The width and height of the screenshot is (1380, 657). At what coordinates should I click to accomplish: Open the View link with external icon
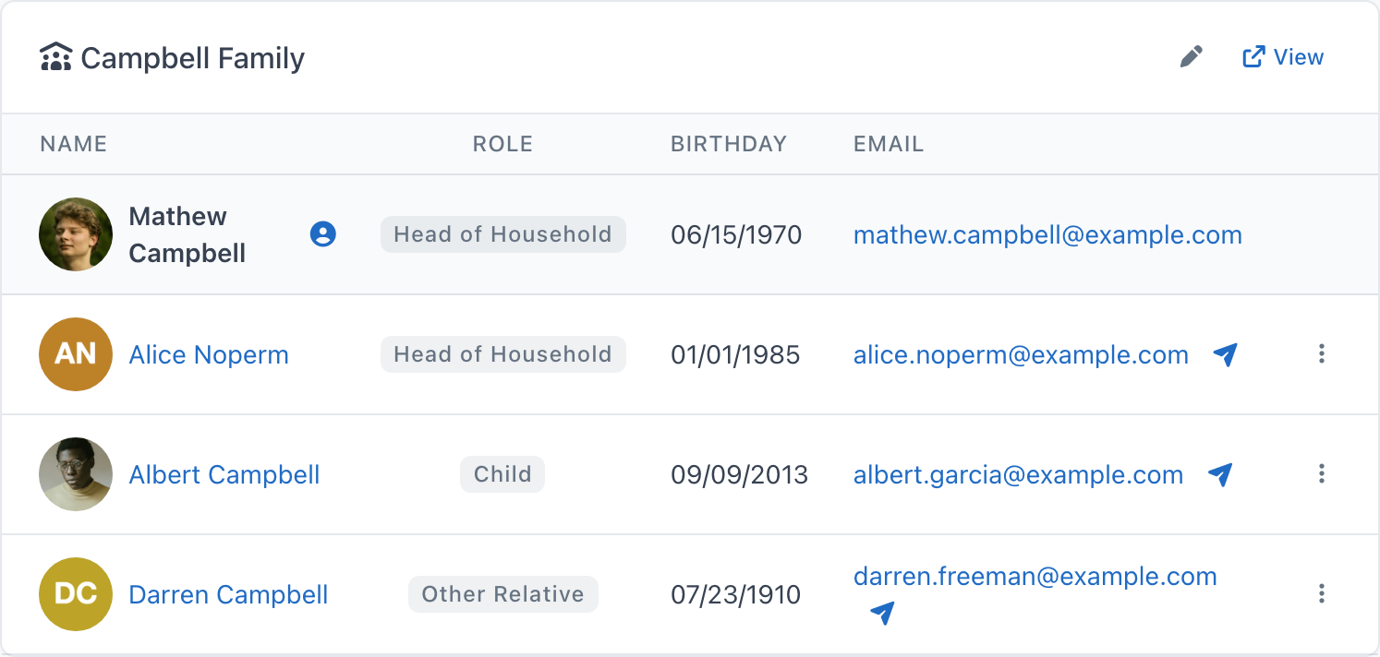[1283, 57]
